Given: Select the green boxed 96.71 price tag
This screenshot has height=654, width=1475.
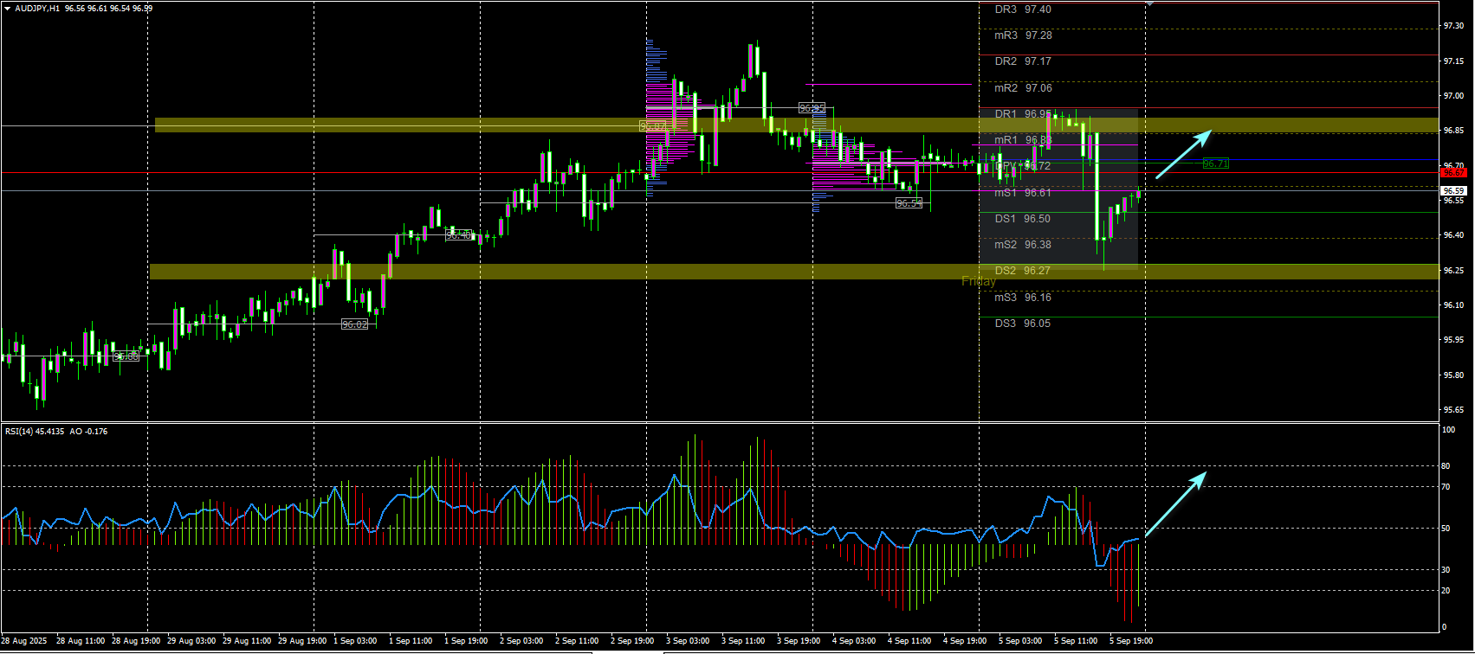Looking at the screenshot, I should coord(1216,163).
